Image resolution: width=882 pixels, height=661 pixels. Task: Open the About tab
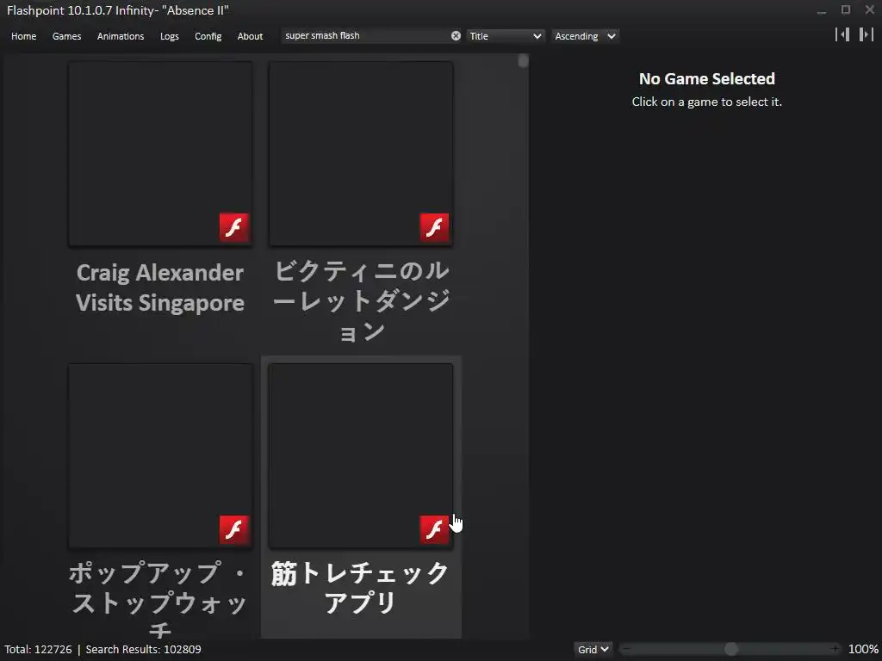250,36
